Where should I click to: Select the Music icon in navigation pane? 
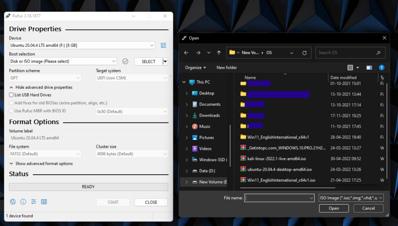[195, 126]
